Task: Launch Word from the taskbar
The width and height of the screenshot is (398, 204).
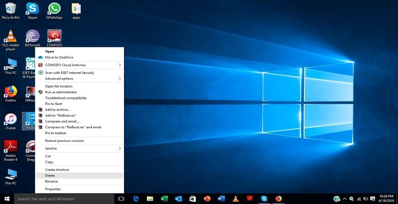Action: (221, 199)
